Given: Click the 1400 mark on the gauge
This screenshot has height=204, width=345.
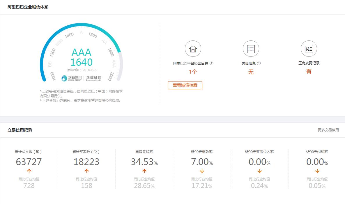Looking at the screenshot, I should click(x=69, y=35).
